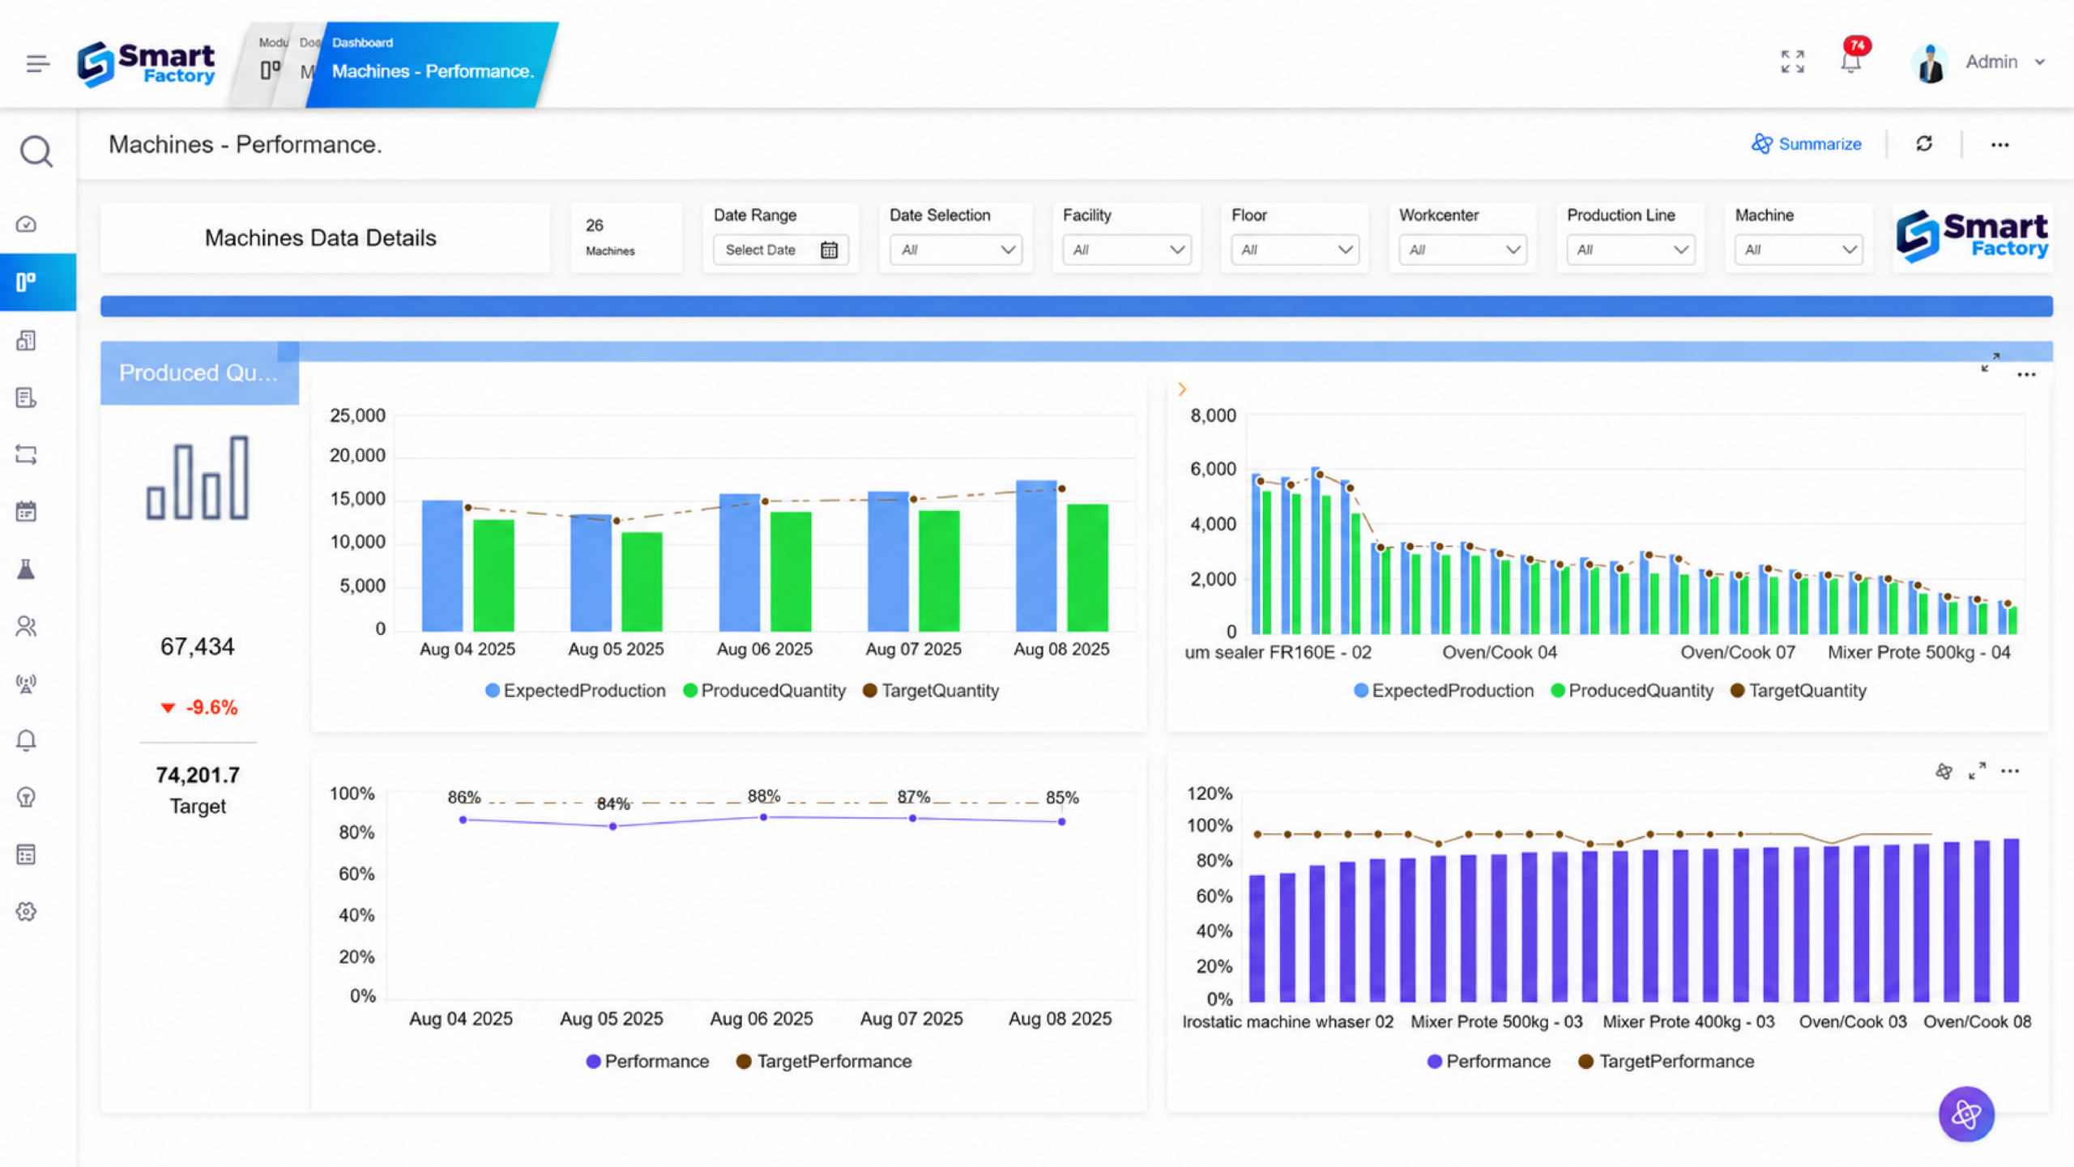Open page more-options ellipsis next to refresh
Screen dimensions: 2074x1167
click(x=2000, y=145)
